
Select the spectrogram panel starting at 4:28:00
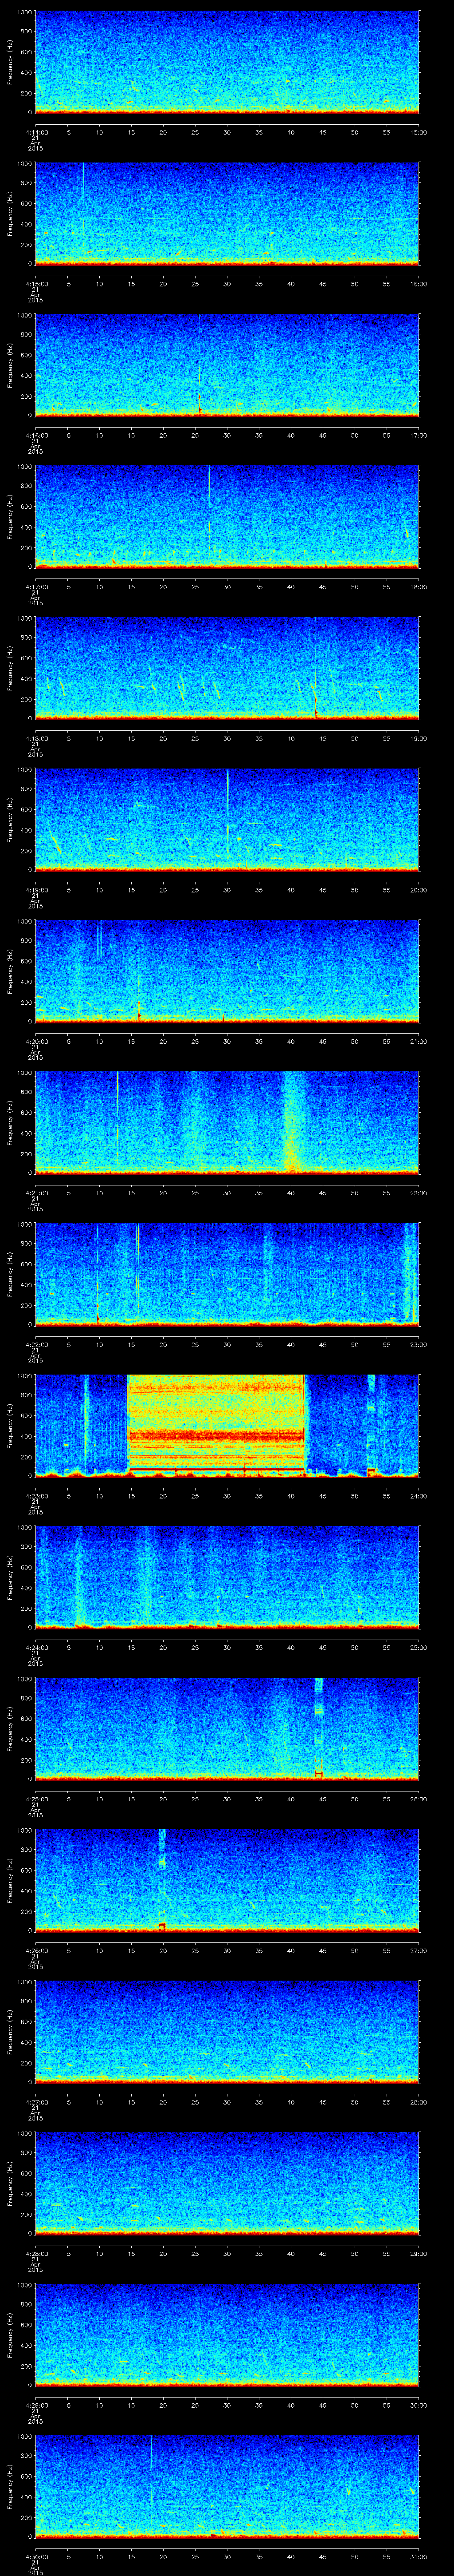click(227, 2183)
